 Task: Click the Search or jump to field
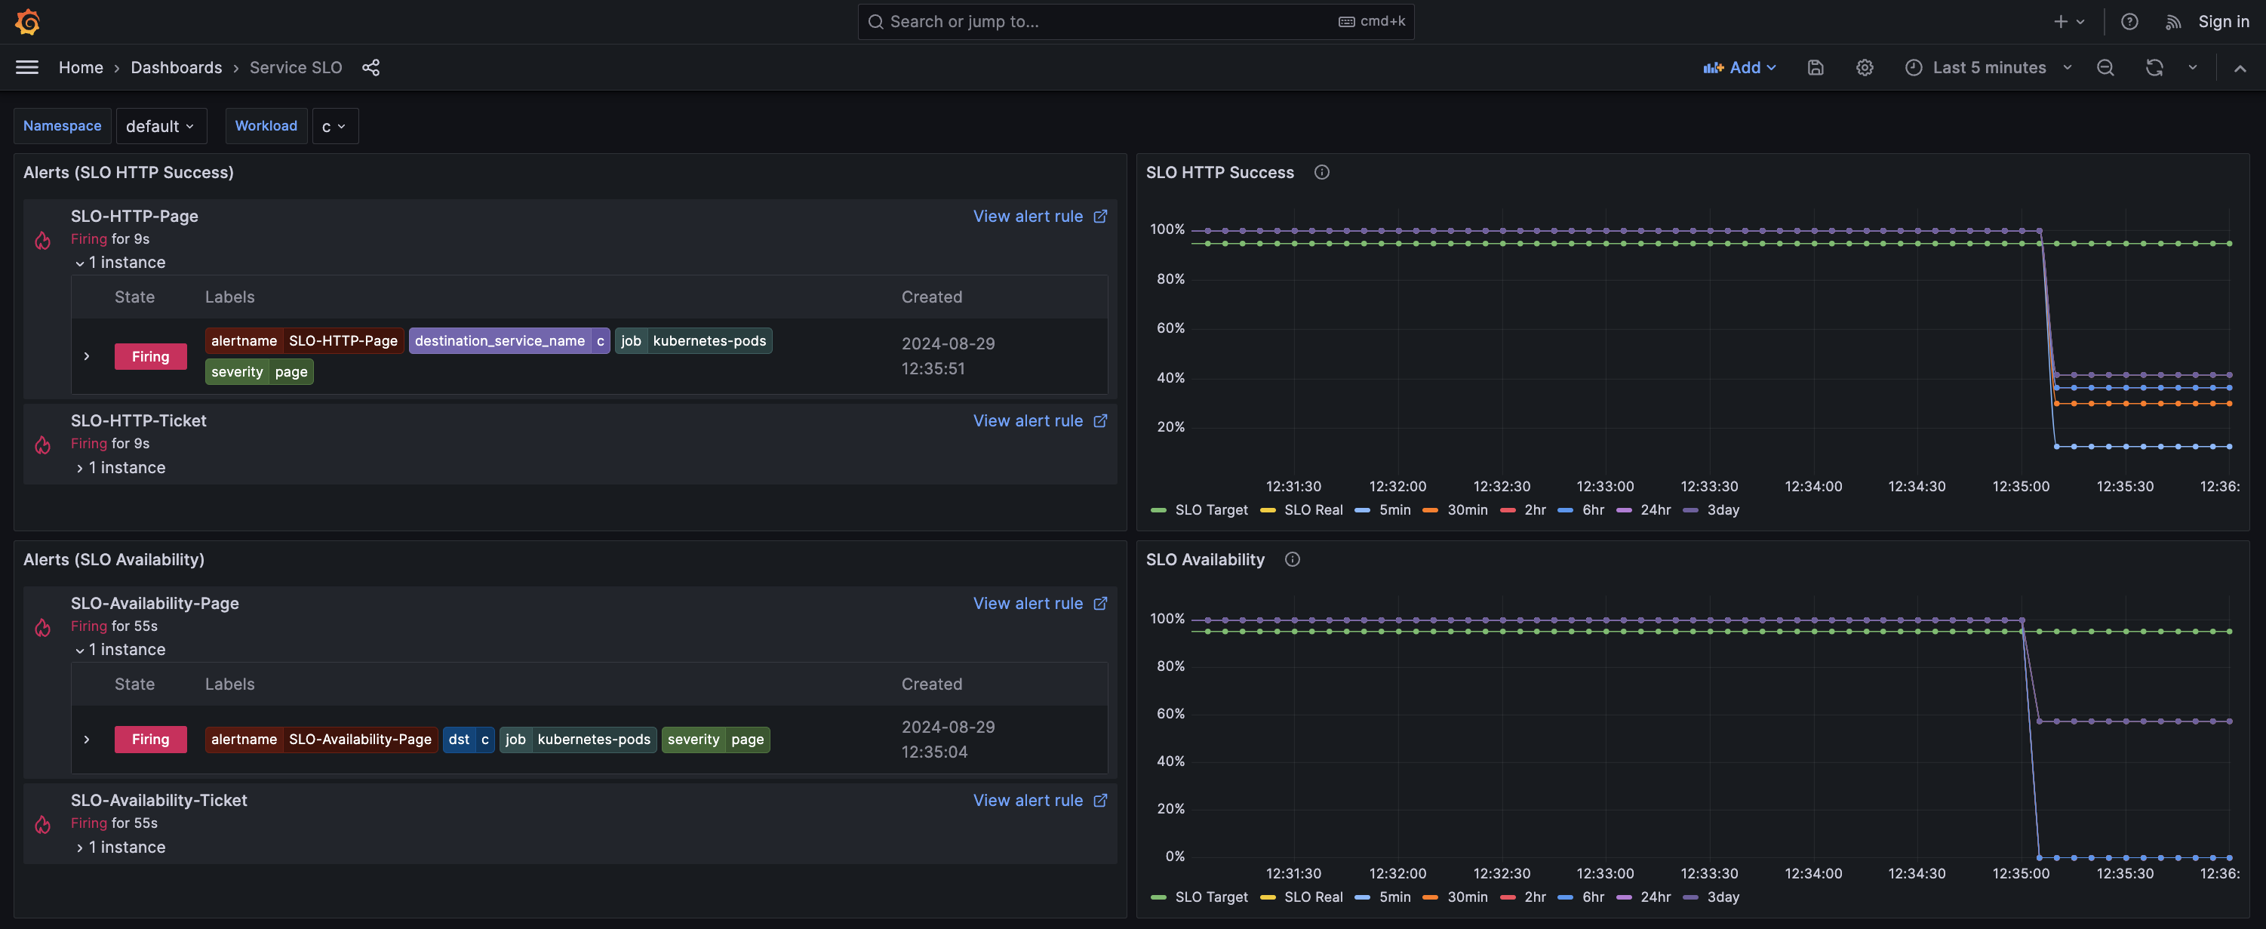pos(1108,22)
